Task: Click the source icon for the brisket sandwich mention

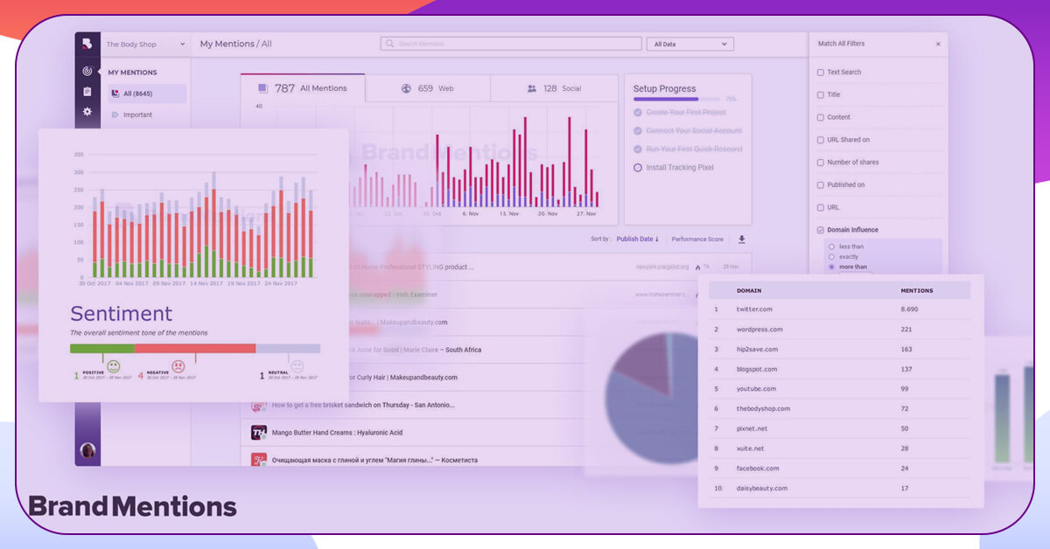Action: (258, 406)
